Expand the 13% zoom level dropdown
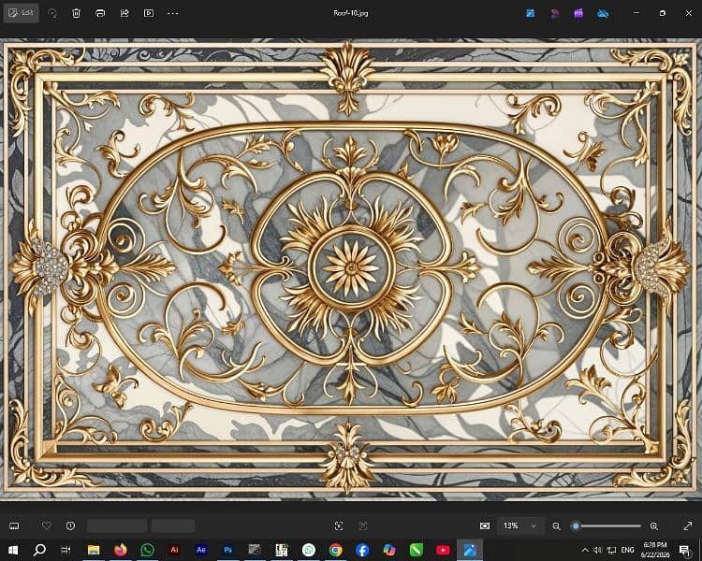Screen dimensions: 702x561 [521, 526]
